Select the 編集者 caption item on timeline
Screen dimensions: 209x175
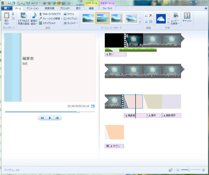point(135,115)
